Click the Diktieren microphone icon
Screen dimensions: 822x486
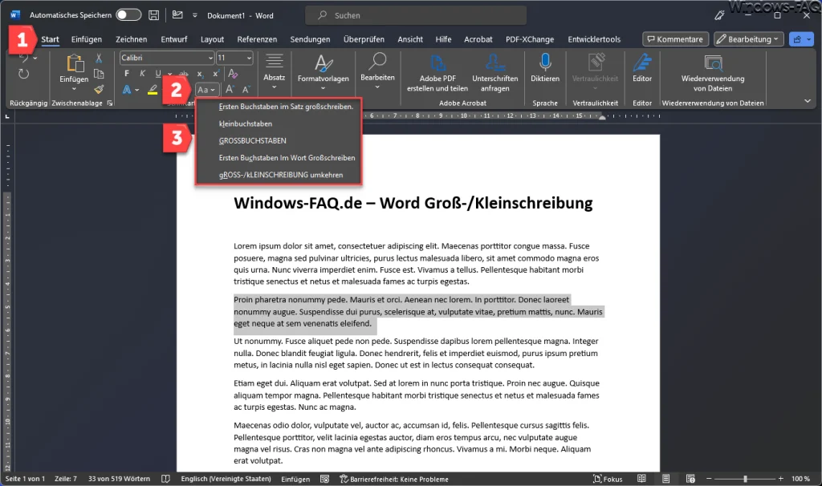coord(545,63)
